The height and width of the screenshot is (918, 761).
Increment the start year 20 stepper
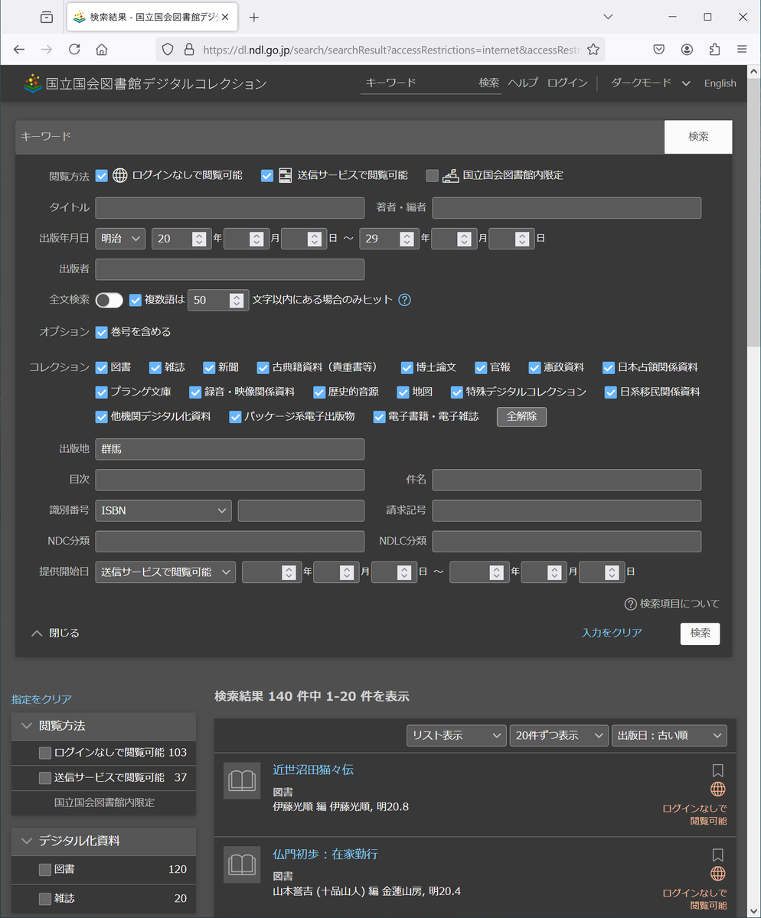(x=199, y=235)
